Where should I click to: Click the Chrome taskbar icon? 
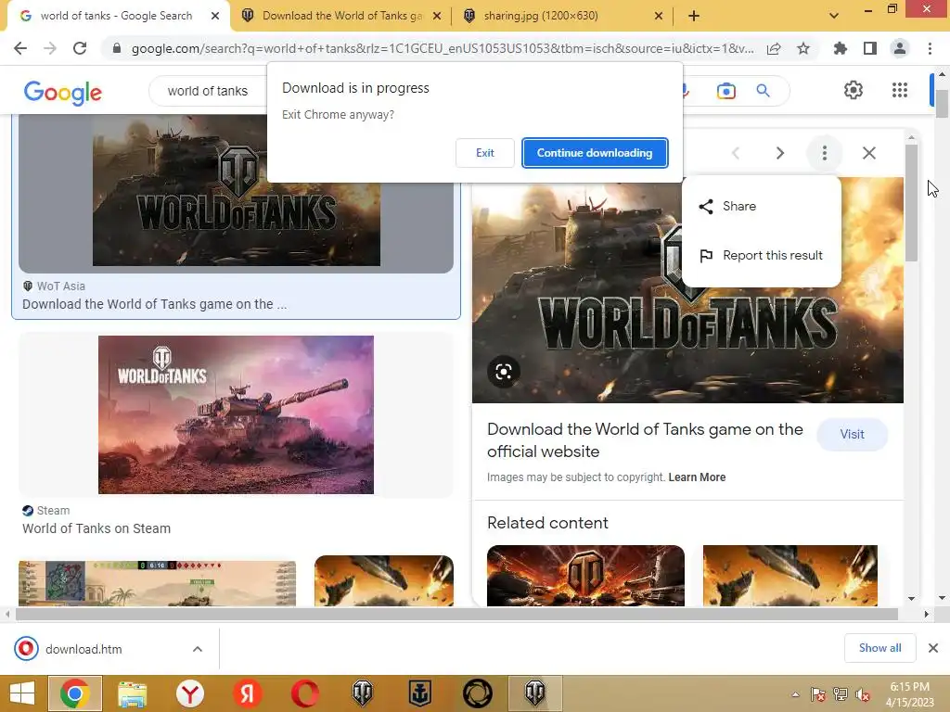(74, 693)
